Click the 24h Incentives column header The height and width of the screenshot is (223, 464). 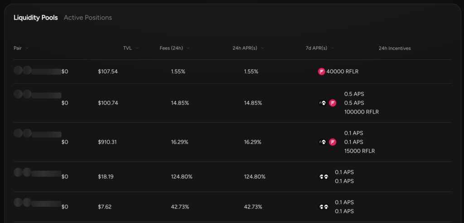[x=395, y=48]
